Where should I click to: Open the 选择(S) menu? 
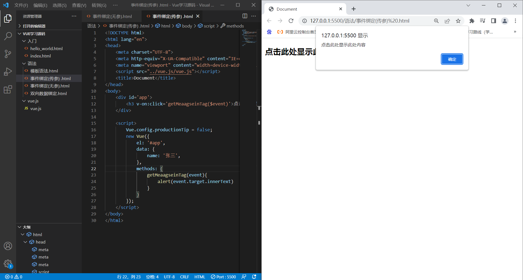tap(59, 5)
